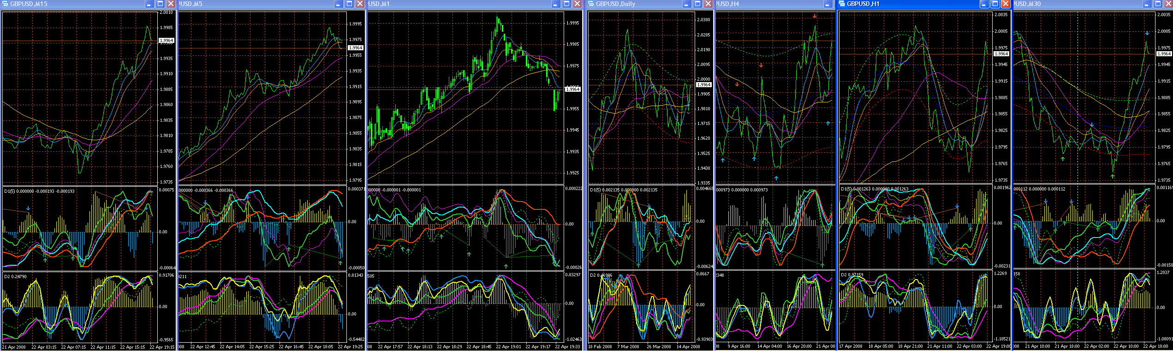Image resolution: width=1173 pixels, height=351 pixels.
Task: Close the active GBPUSD,H1 chart window
Action: click(1006, 4)
